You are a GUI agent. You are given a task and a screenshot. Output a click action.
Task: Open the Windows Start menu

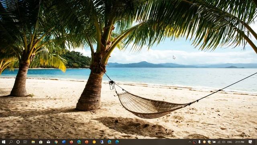4,142
